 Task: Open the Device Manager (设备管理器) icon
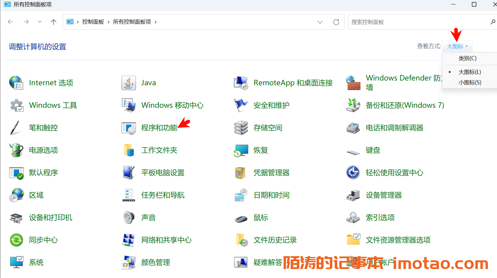[353, 195]
